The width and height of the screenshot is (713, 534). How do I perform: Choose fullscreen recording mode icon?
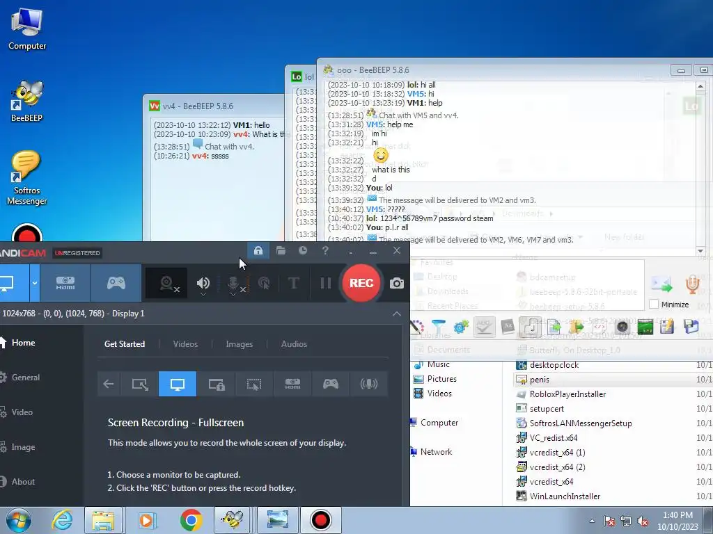tap(178, 384)
